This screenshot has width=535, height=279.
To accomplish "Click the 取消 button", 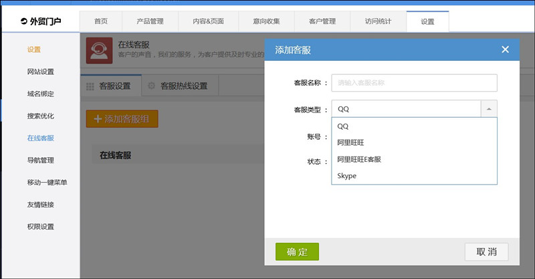I will click(486, 252).
